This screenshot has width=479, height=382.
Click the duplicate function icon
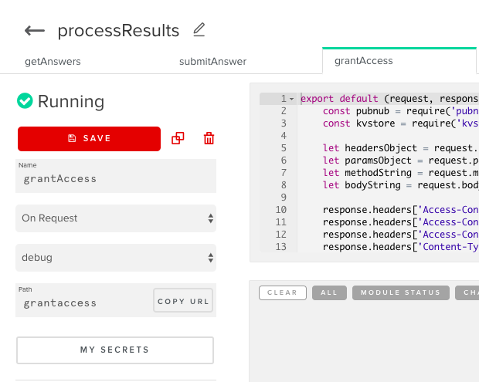pos(178,138)
